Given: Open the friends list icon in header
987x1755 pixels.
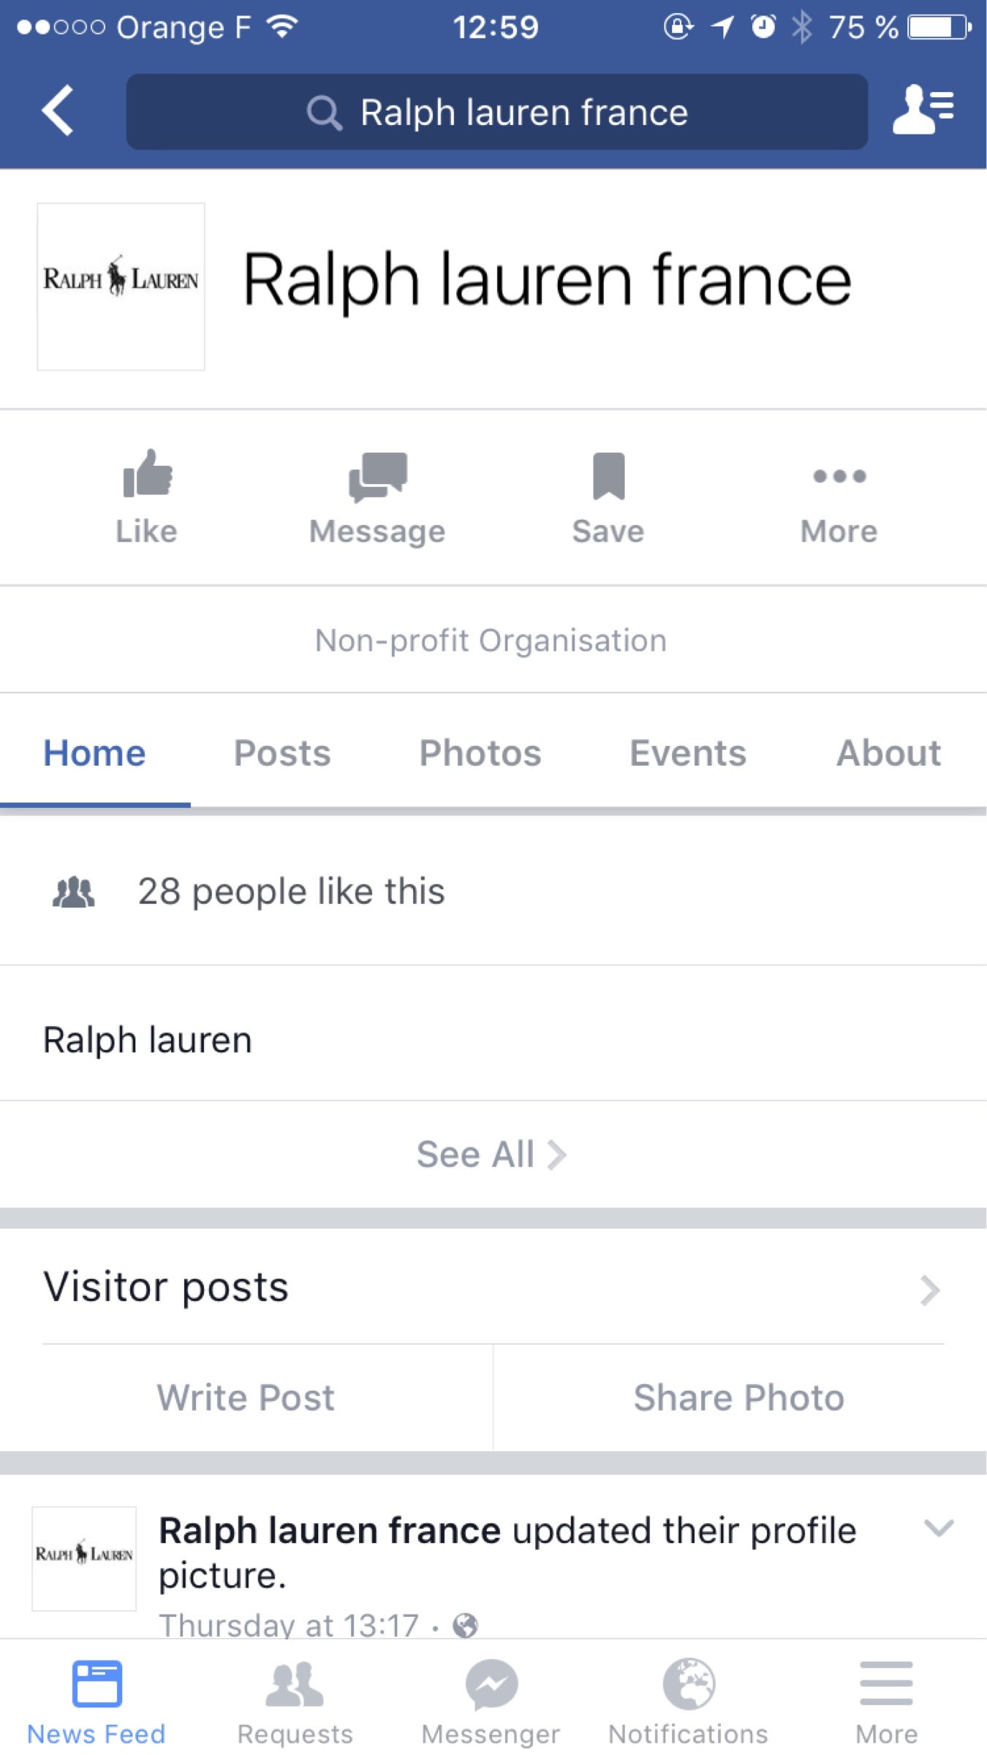Looking at the screenshot, I should pyautogui.click(x=923, y=110).
